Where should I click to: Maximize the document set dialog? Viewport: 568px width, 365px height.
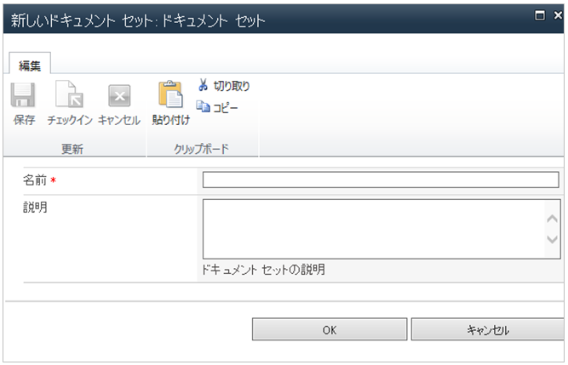(538, 14)
